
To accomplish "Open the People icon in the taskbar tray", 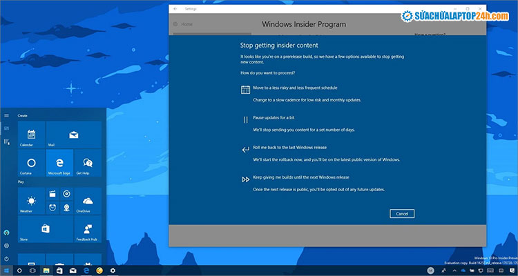I will pos(443,270).
